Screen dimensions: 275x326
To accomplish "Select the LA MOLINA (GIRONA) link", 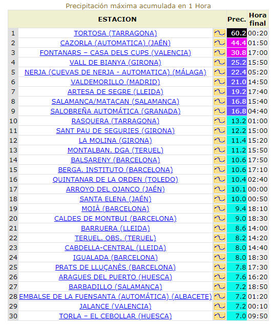I will click(115, 141).
